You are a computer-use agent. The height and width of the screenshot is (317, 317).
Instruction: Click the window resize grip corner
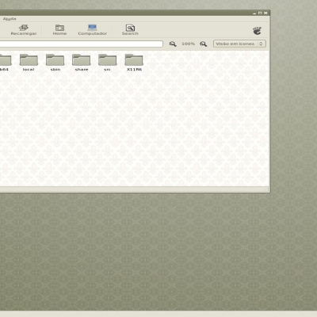265,189
